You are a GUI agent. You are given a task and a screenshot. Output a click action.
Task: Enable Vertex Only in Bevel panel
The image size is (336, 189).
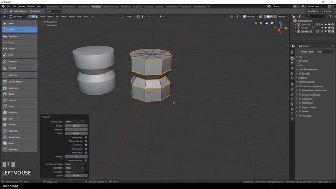pos(86,137)
